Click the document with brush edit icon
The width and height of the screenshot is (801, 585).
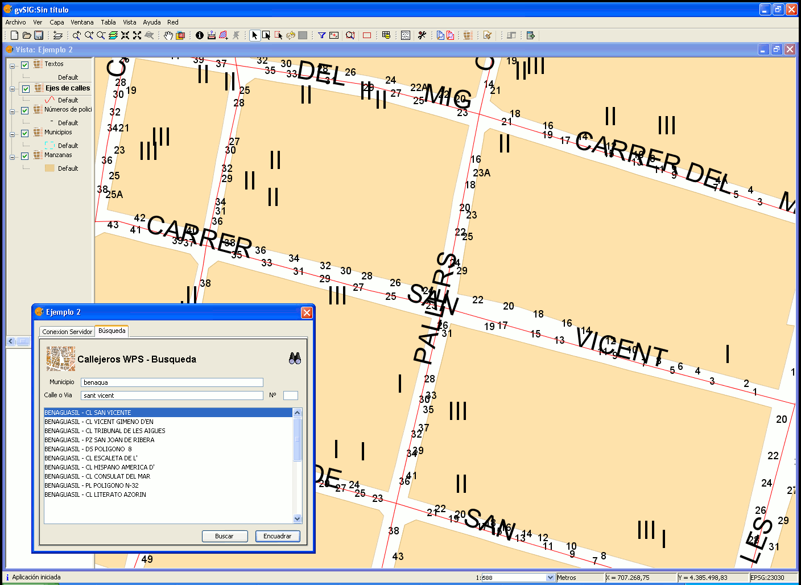pyautogui.click(x=488, y=35)
